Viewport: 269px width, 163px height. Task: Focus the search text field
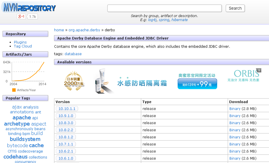pos(165,8)
